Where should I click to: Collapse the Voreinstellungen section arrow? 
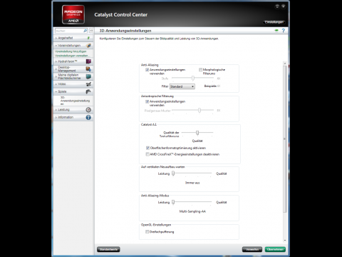[56, 46]
